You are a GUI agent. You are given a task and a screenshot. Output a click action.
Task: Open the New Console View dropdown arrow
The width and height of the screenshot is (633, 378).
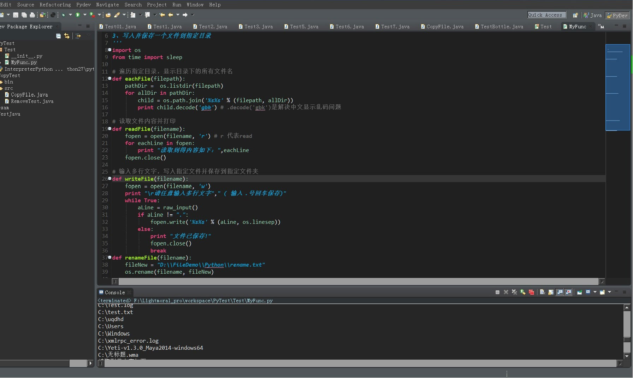pyautogui.click(x=609, y=292)
